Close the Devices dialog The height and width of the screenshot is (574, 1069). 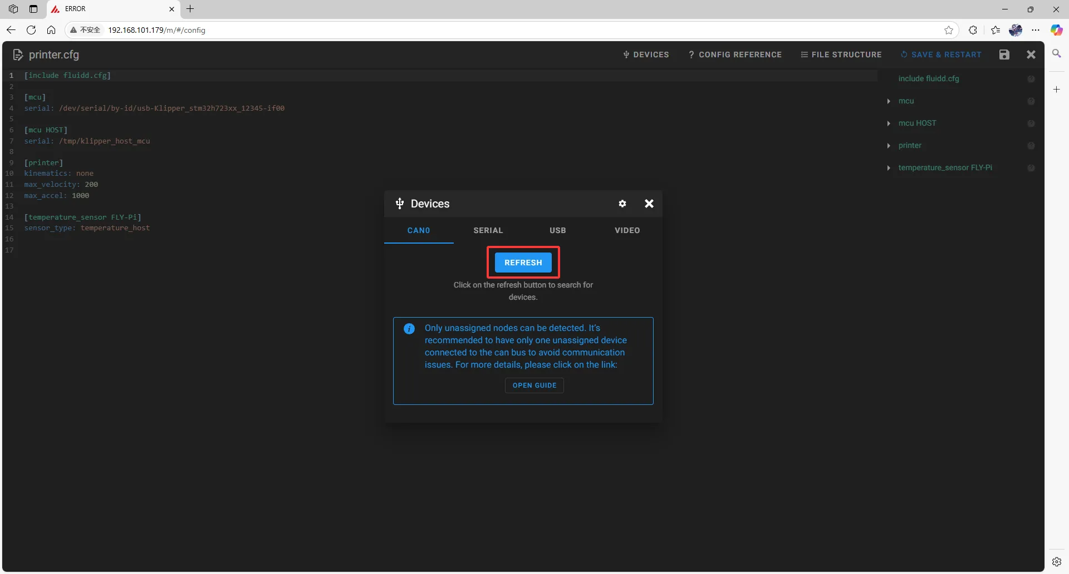649,204
